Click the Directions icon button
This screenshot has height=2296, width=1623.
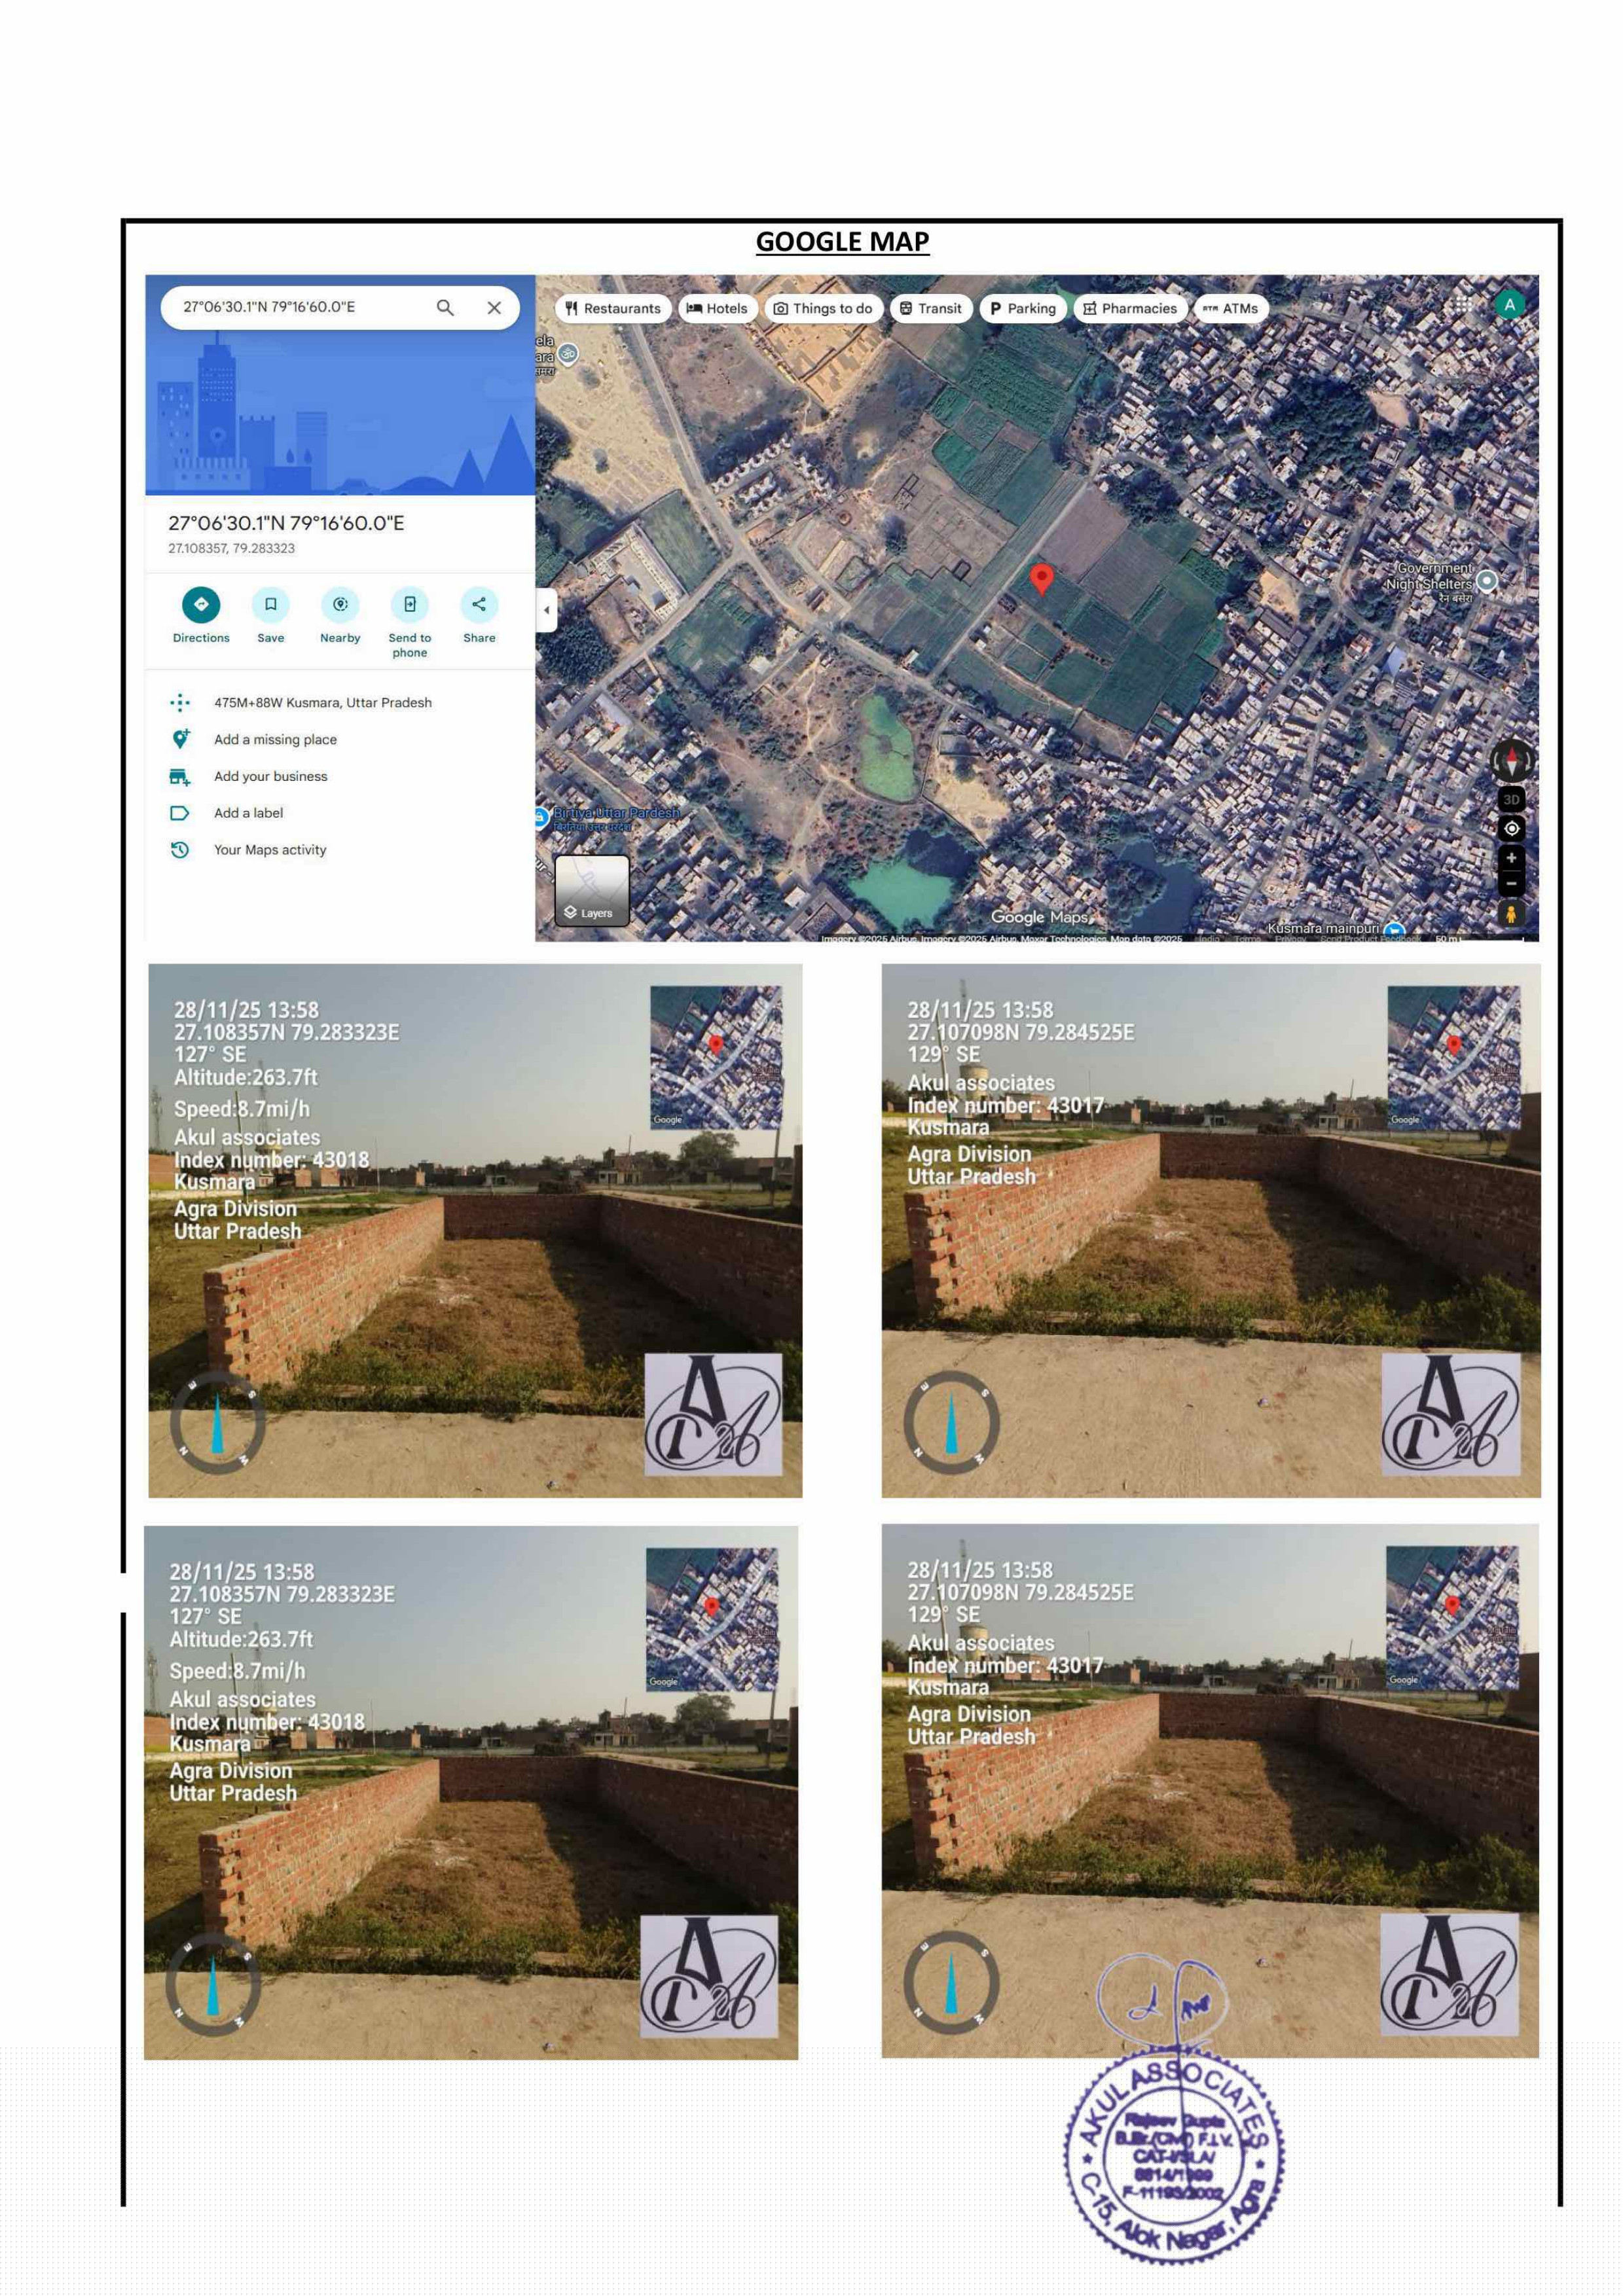pyautogui.click(x=201, y=604)
